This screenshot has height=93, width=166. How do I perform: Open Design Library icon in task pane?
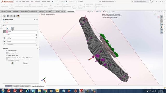pos(162,19)
